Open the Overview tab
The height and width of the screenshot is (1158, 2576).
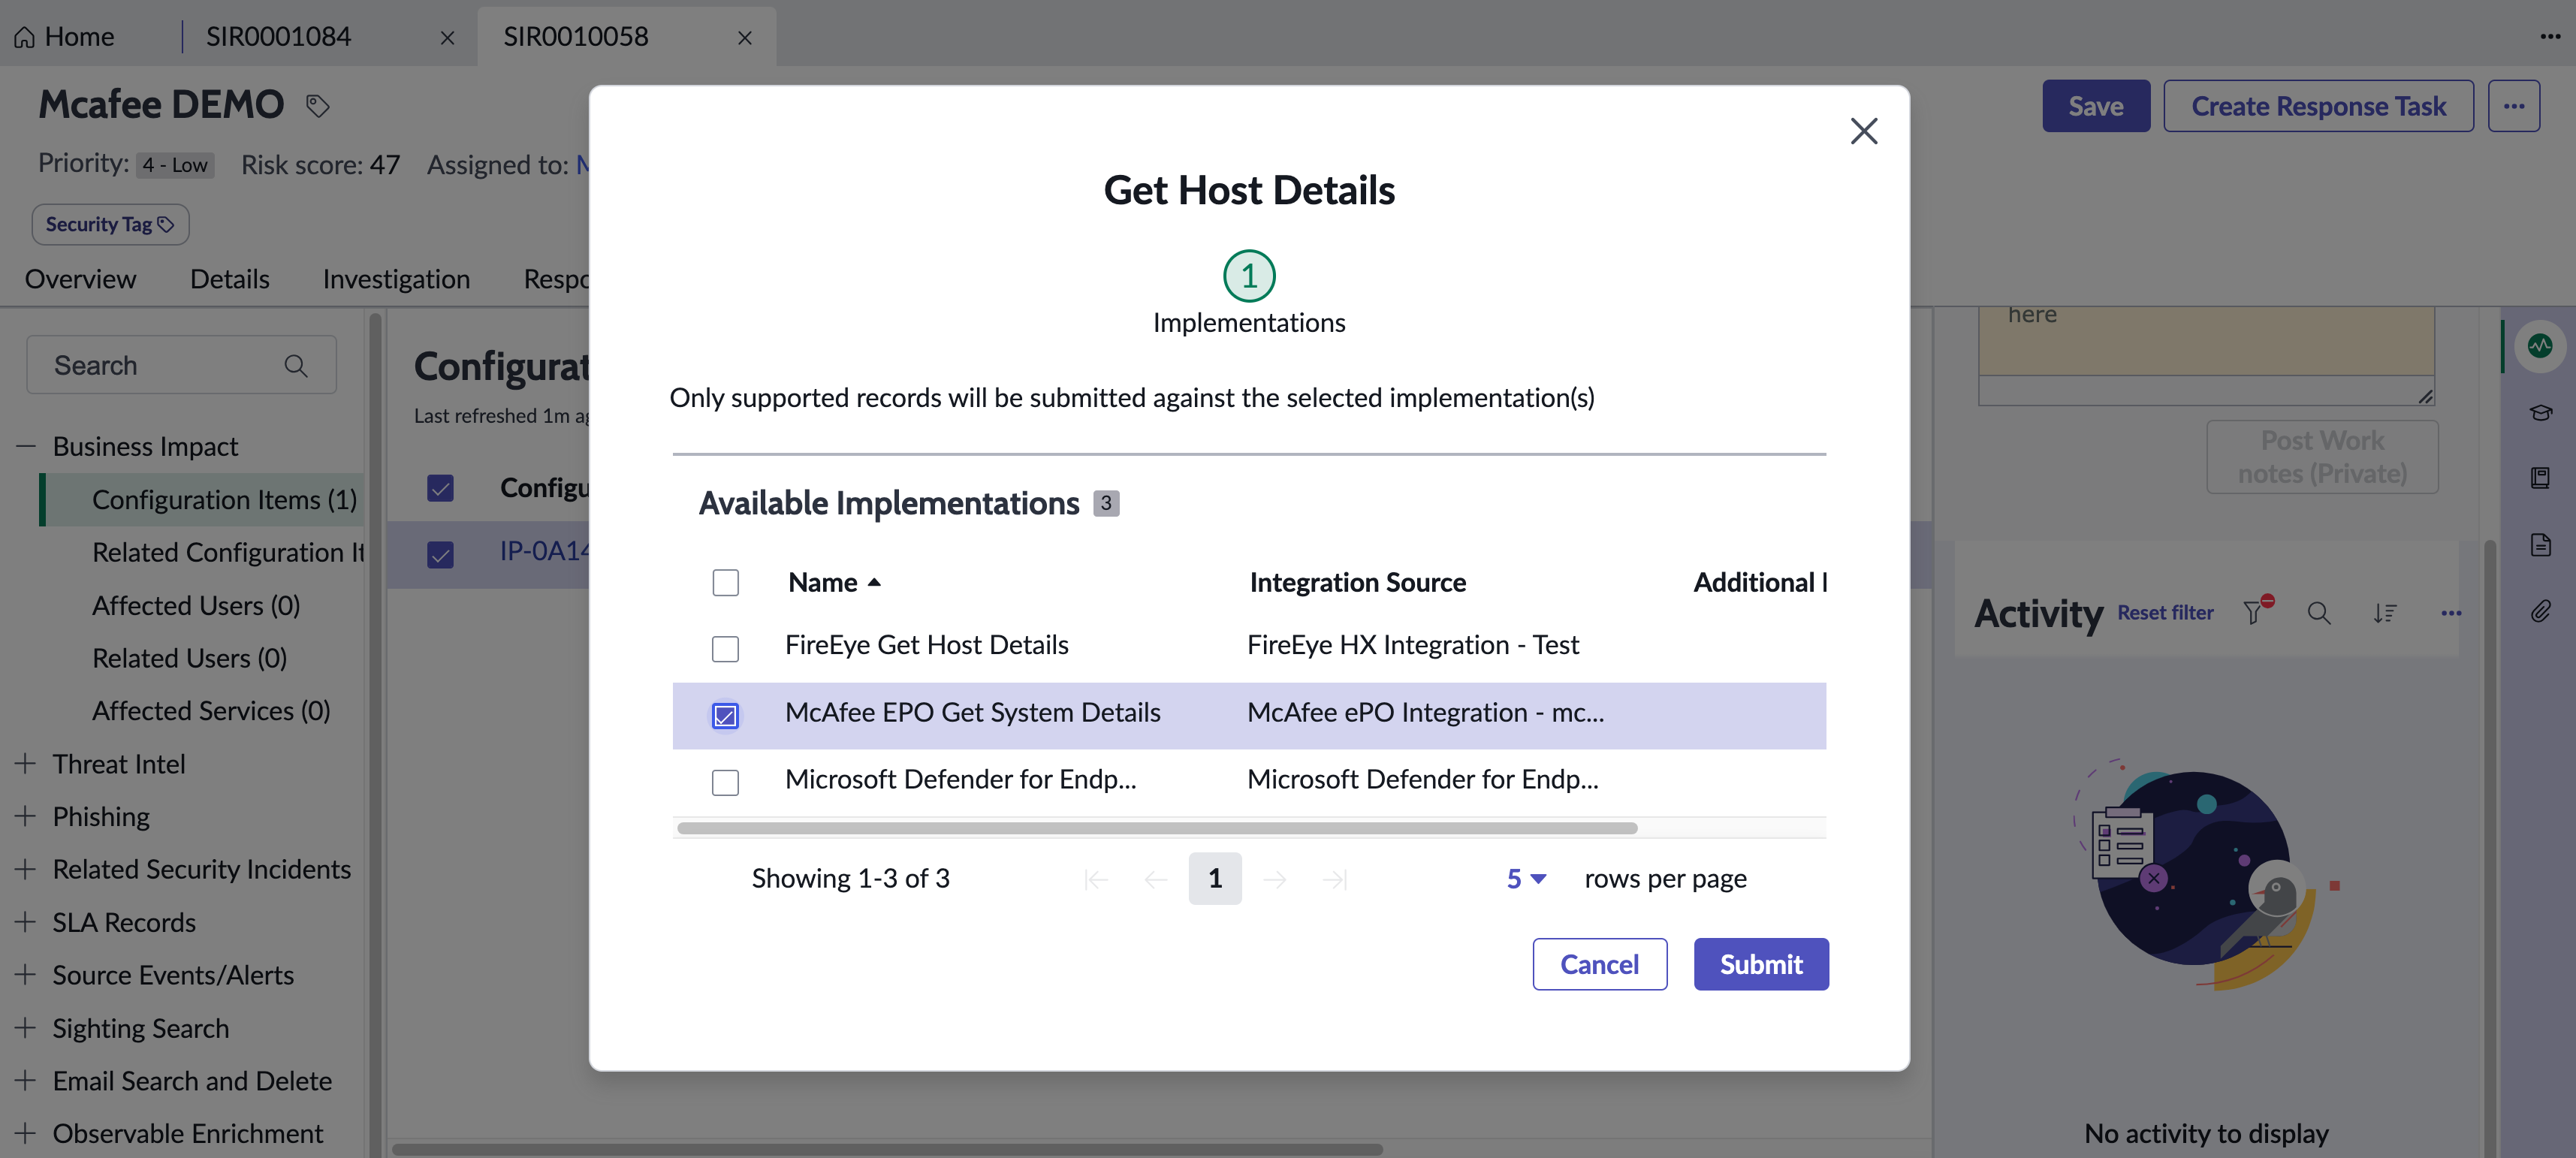coord(80,279)
